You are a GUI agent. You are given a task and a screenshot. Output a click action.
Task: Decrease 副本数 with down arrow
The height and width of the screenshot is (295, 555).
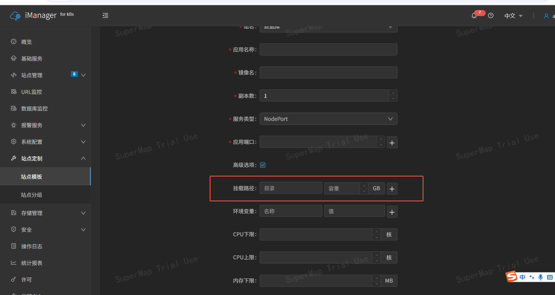(393, 98)
